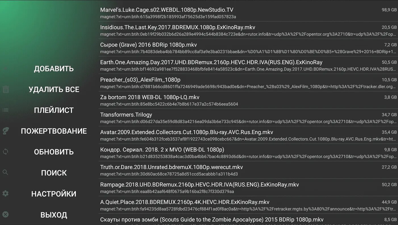Click the magnifier search icon in sidebar

[x=5, y=172]
